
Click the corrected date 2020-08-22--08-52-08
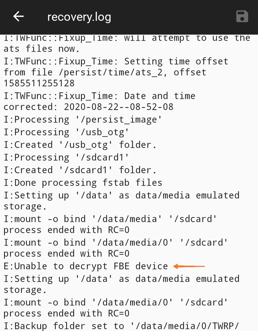click(118, 107)
